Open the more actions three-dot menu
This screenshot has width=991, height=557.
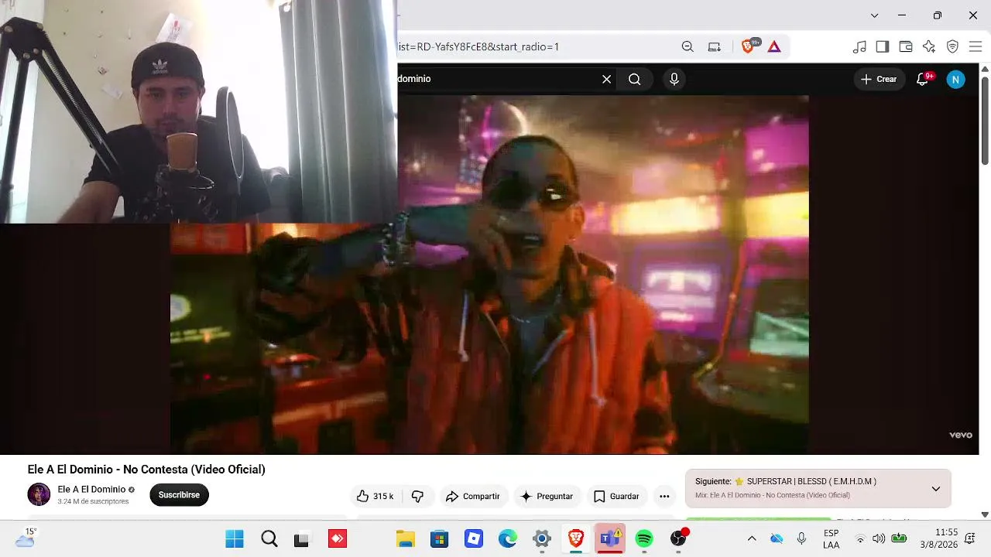[664, 496]
